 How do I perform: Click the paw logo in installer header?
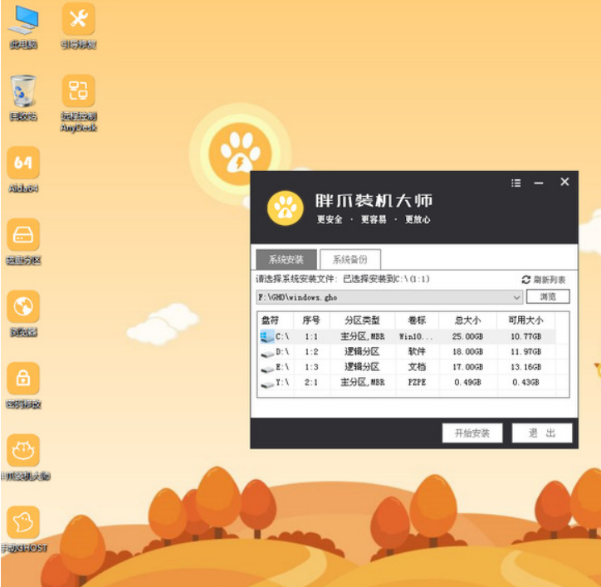(286, 208)
